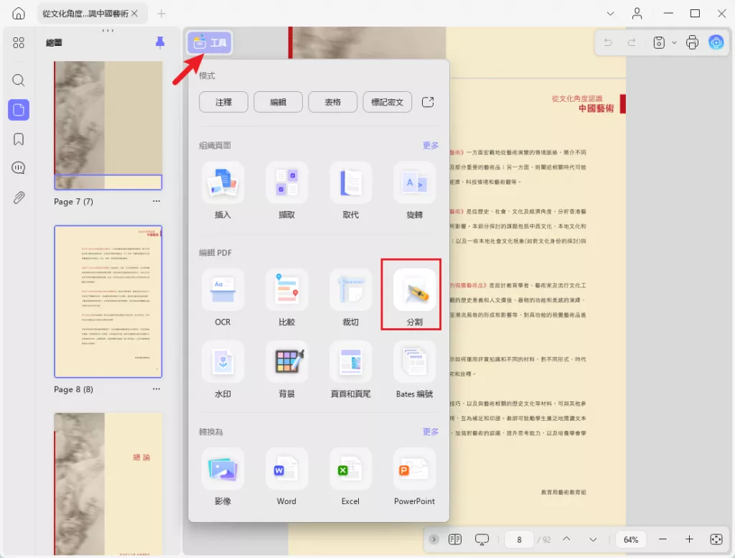Screen dimensions: 735x558
Task: Convert the PDF to Image (影像)
Action: (x=223, y=477)
